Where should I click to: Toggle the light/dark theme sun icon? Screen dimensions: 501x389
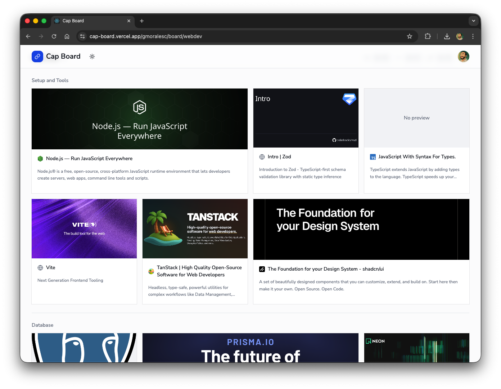pyautogui.click(x=92, y=56)
